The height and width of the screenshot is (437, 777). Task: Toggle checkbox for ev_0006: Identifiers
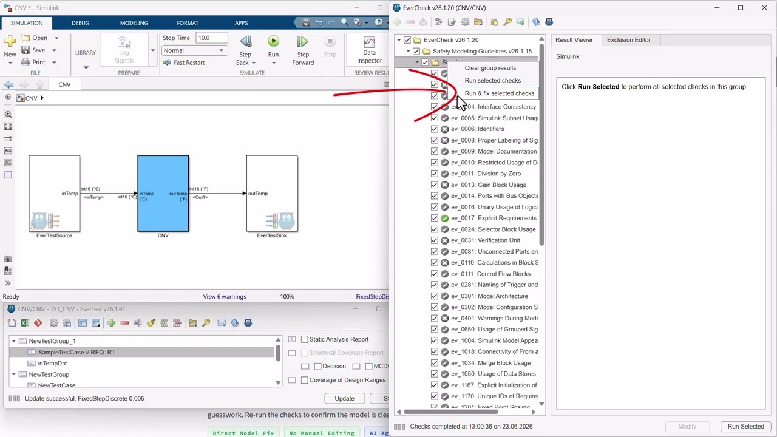click(x=435, y=129)
